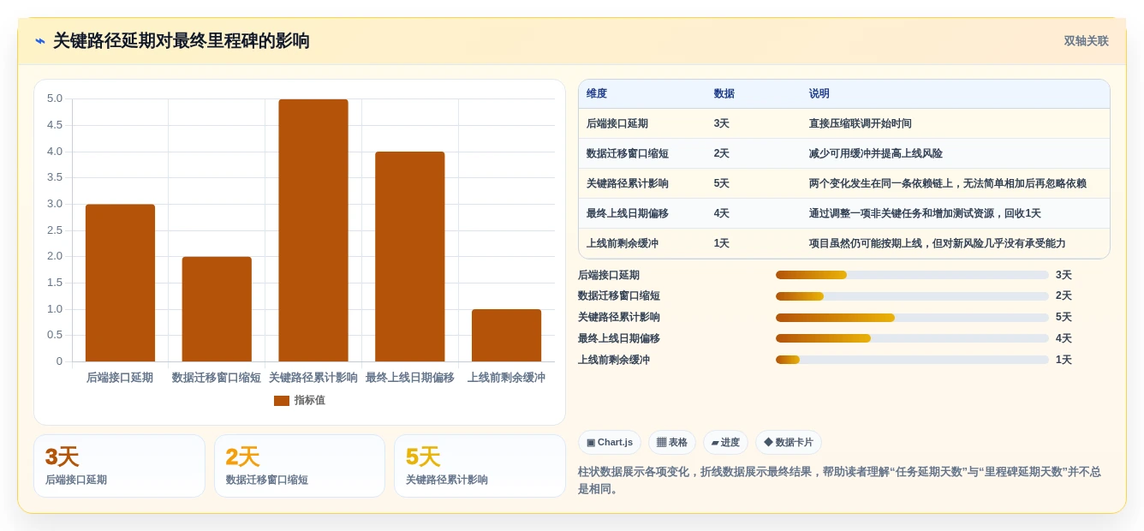Click the 最终上线日期偏移 chart bar

coord(410,257)
